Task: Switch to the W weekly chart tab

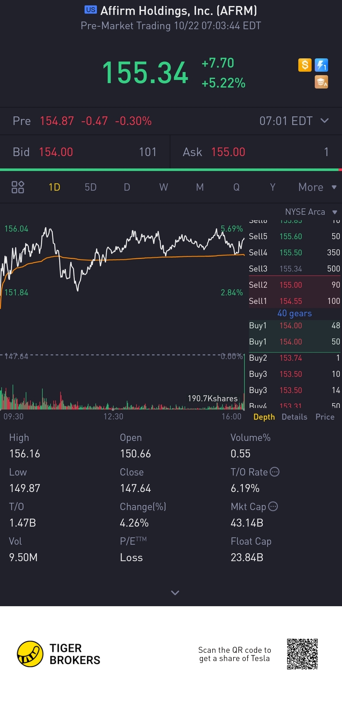Action: tap(163, 187)
